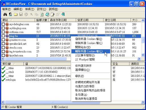
Task: Click the upper pane vertical scrollbar thumb
Action: pyautogui.click(x=143, y=40)
